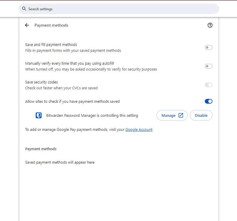Click the Save and fill payment methods label
This screenshot has width=237, height=221.
[x=51, y=44]
